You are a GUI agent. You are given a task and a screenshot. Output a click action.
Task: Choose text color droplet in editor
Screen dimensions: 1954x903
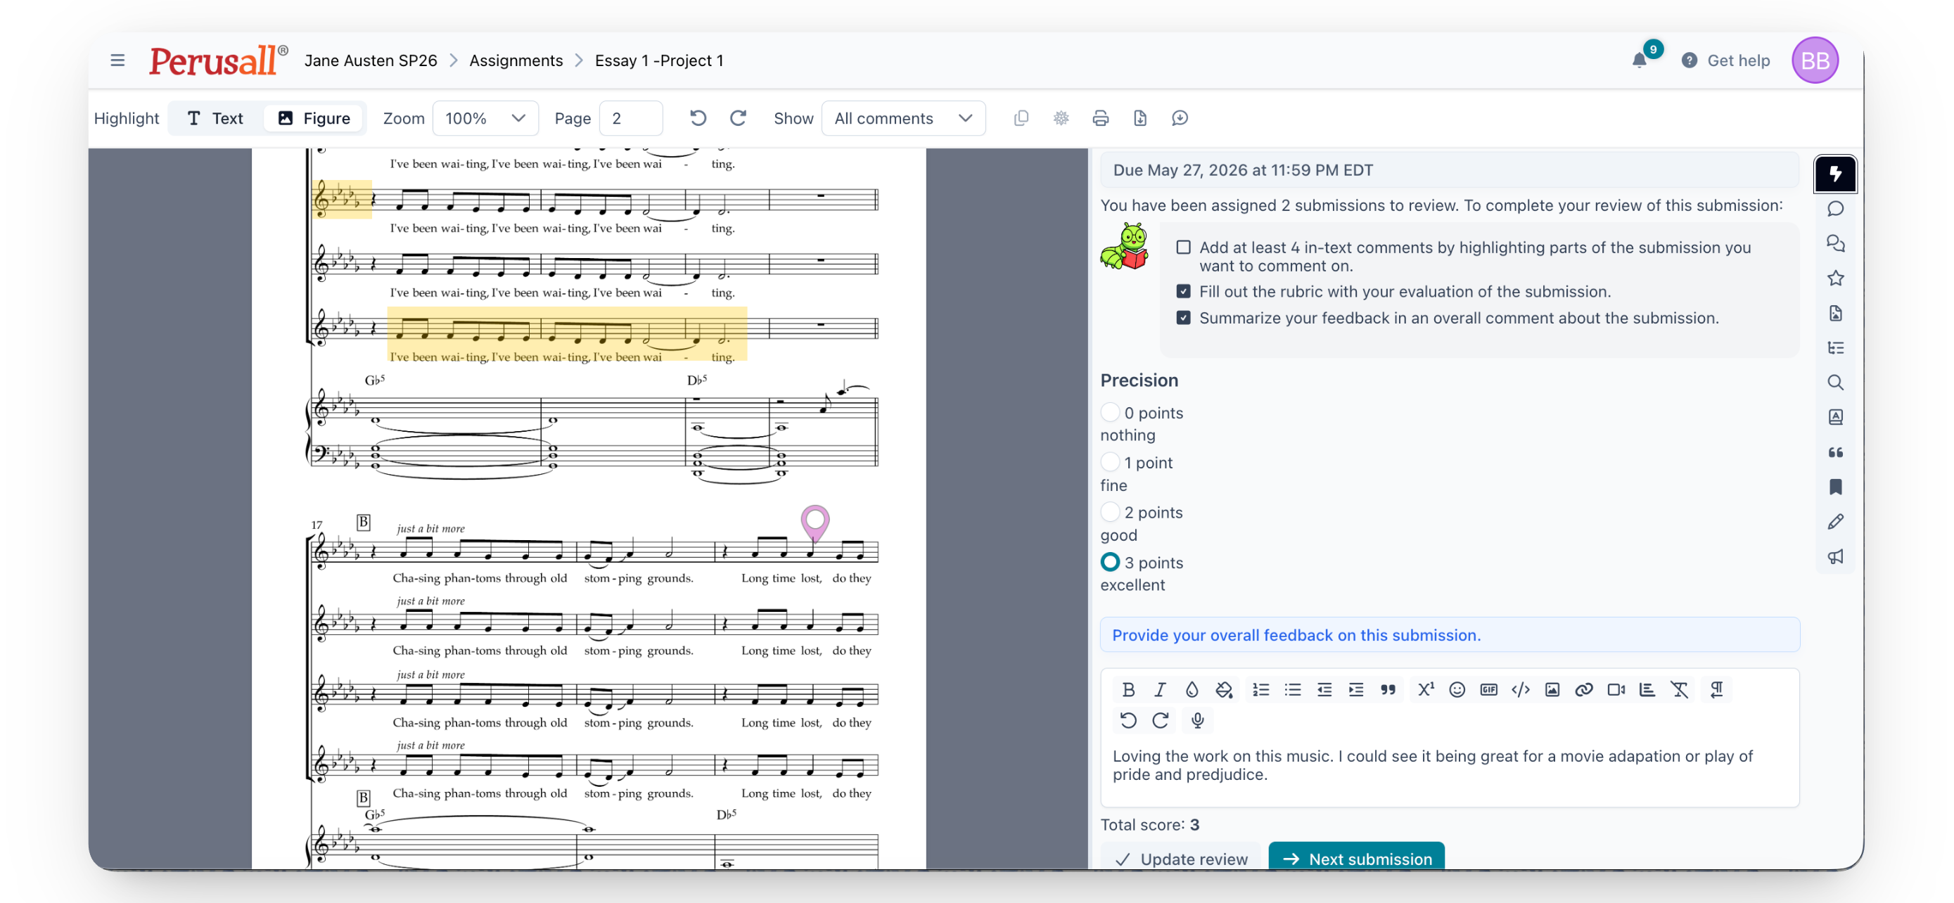[1192, 689]
